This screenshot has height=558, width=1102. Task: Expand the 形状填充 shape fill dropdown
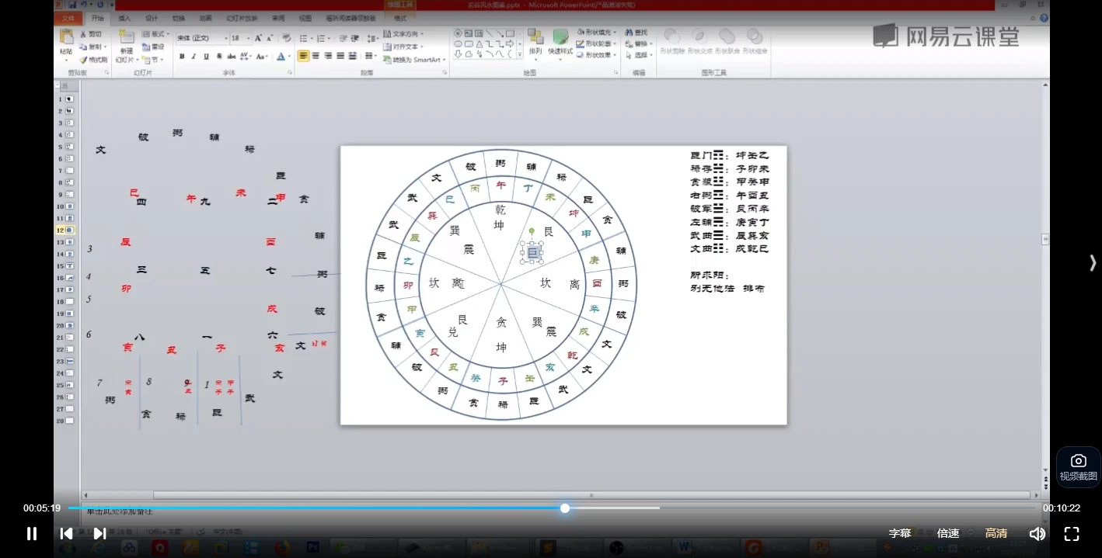614,32
